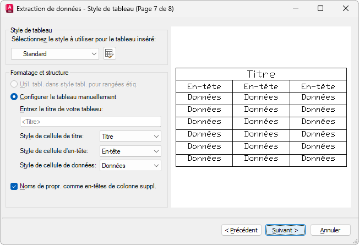Minimize the dialog window

coord(295,8)
